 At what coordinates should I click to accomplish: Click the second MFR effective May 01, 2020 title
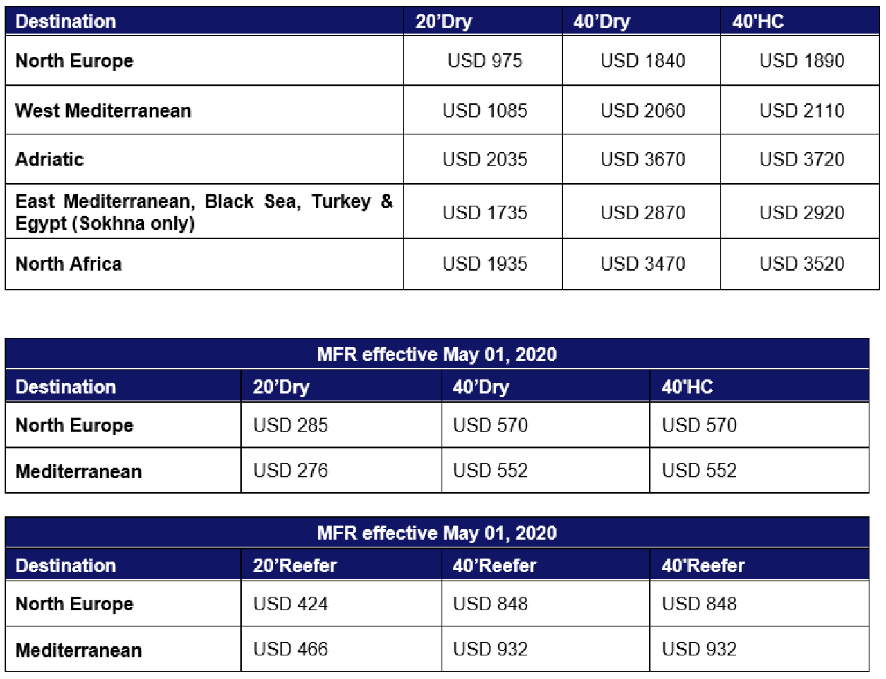(x=437, y=533)
